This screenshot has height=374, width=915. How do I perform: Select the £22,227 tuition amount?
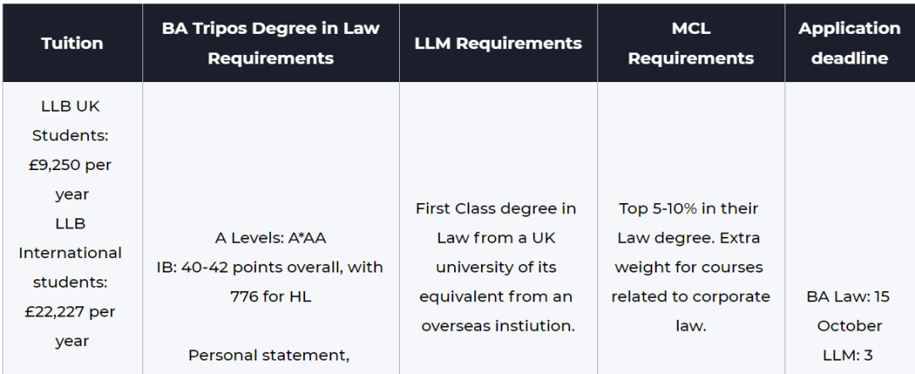[70, 326]
